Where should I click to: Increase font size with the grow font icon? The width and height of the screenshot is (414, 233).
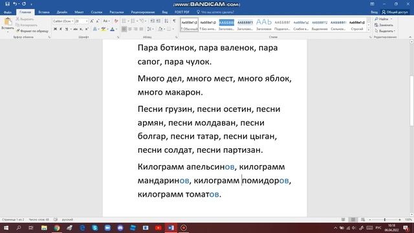click(92, 21)
